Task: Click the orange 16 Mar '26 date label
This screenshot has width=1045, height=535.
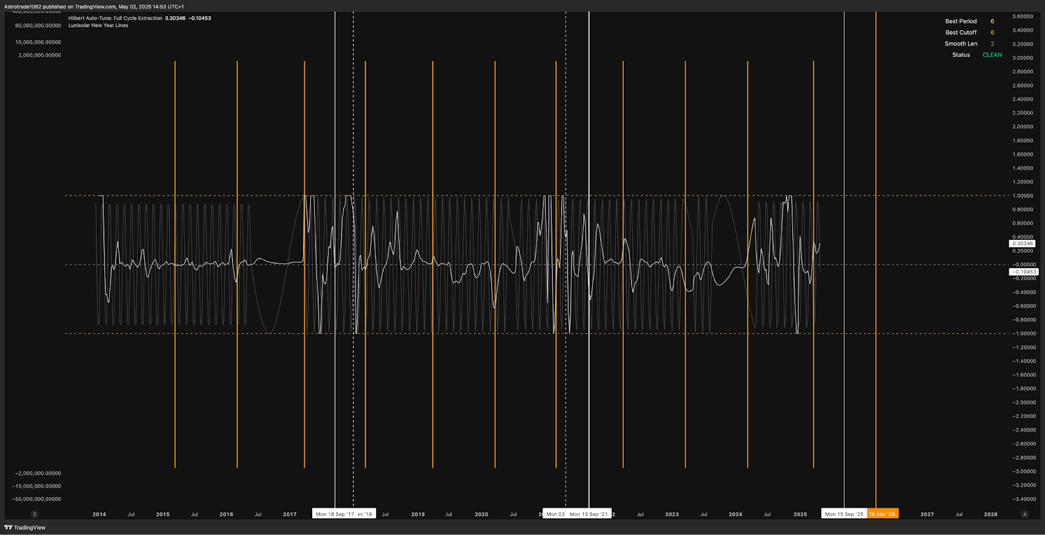Action: pos(882,514)
